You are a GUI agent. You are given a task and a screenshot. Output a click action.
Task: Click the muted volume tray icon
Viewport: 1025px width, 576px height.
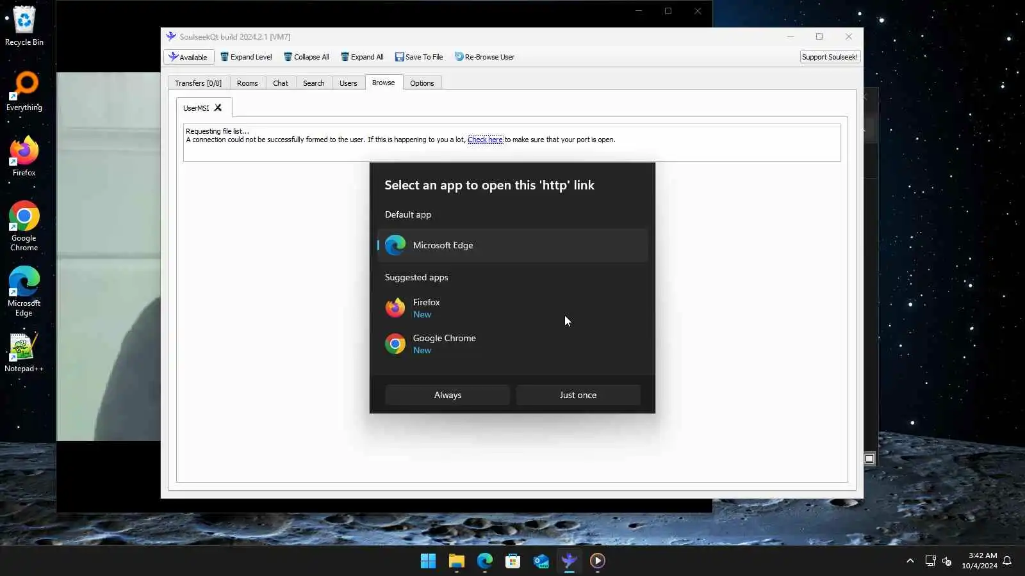(x=947, y=561)
